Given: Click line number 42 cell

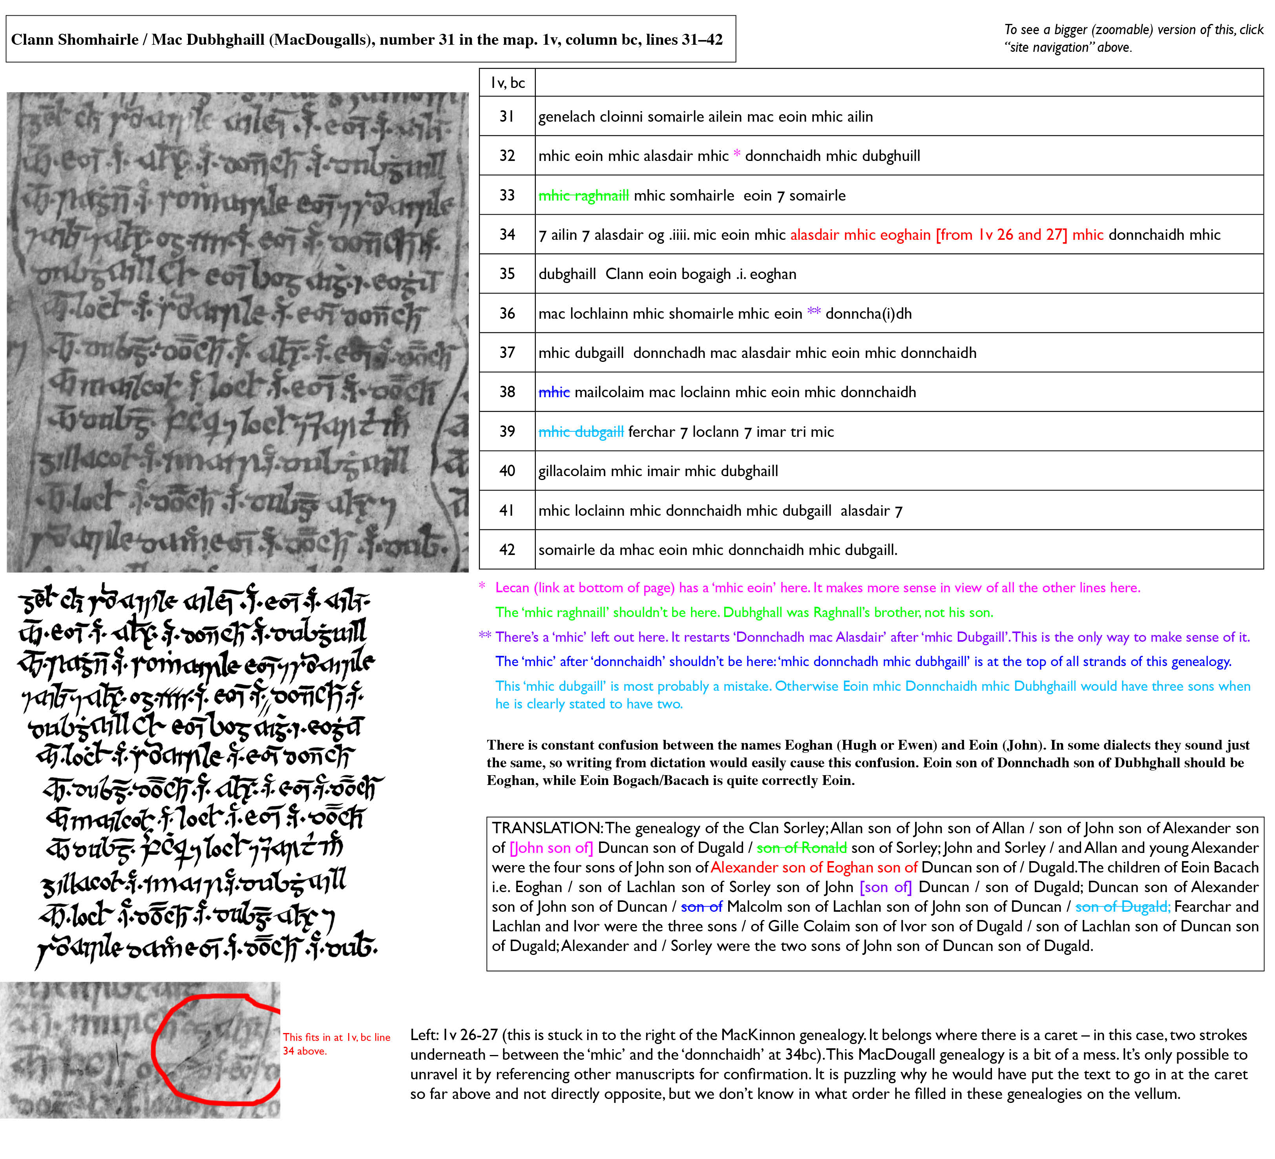Looking at the screenshot, I should point(506,549).
